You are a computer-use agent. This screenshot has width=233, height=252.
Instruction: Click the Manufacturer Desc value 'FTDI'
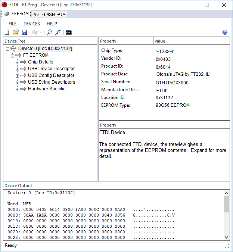(x=161, y=91)
